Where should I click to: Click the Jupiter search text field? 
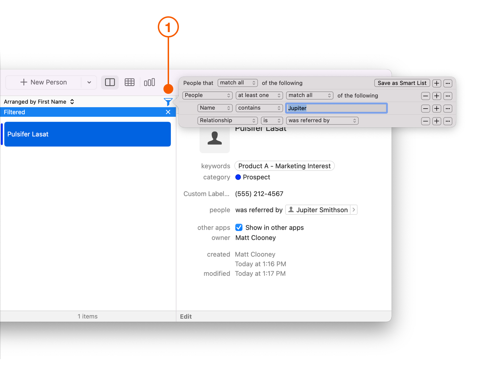point(336,108)
